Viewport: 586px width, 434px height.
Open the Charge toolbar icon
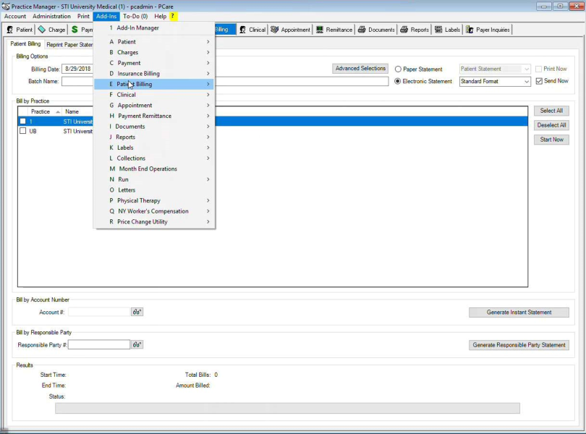click(42, 30)
